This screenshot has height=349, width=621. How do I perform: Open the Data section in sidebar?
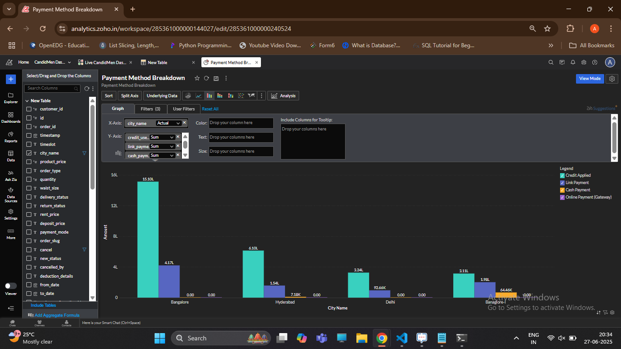11,156
